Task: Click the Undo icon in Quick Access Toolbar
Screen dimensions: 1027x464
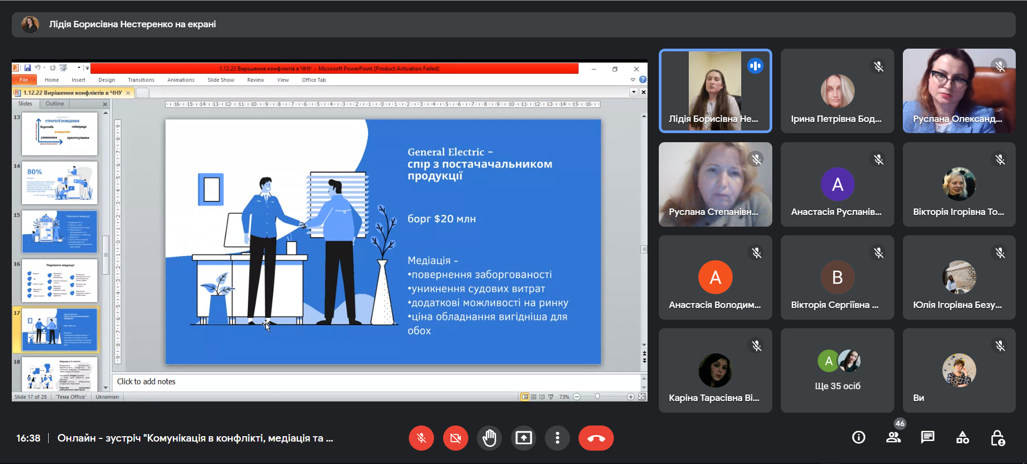Action: point(37,68)
